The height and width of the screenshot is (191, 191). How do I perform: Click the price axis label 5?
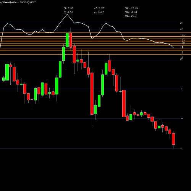click(181, 149)
